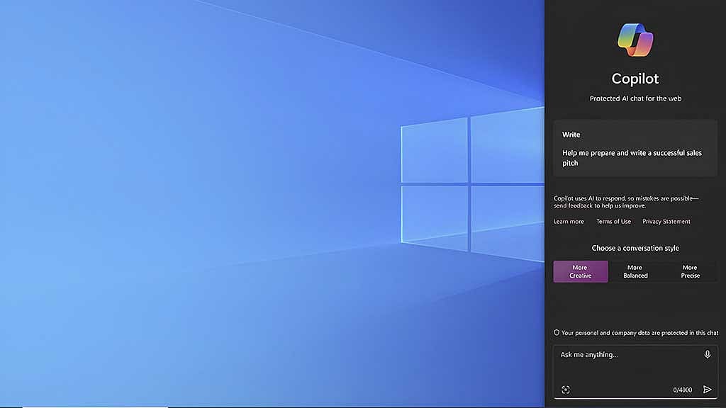Choose the Write sales pitch suggestion card
This screenshot has height=408, width=726.
pos(635,149)
